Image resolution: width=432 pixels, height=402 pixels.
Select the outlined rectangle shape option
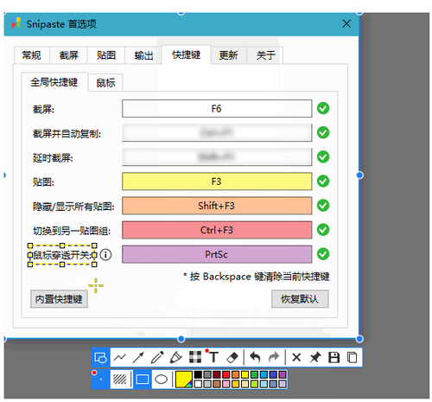point(142,380)
